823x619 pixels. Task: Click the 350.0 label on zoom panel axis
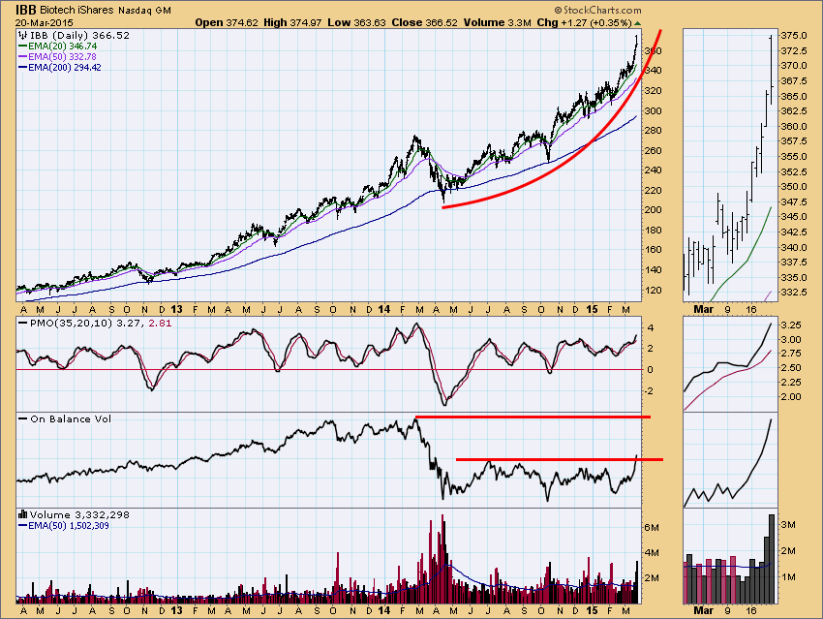[794, 186]
